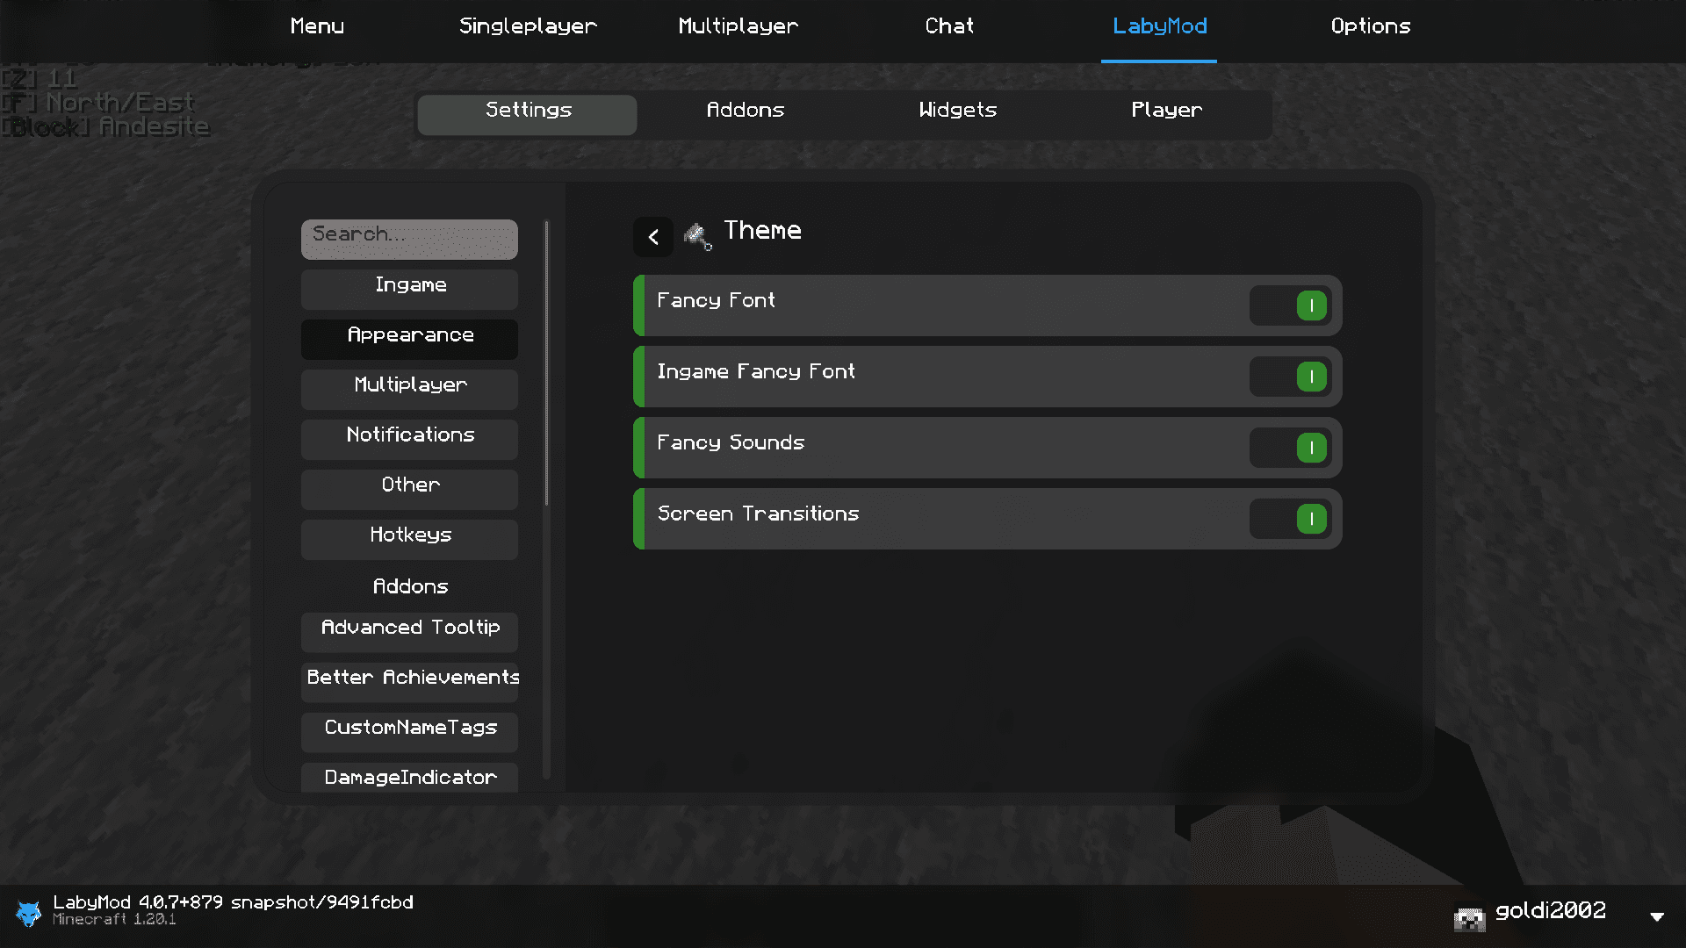Open the Menu tab
The height and width of the screenshot is (948, 1686).
[317, 26]
